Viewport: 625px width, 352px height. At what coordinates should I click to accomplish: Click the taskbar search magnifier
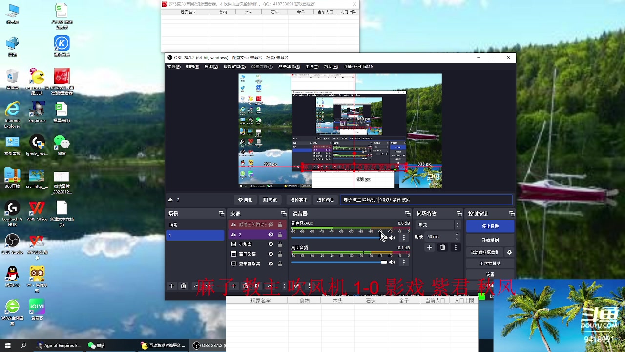click(x=23, y=345)
